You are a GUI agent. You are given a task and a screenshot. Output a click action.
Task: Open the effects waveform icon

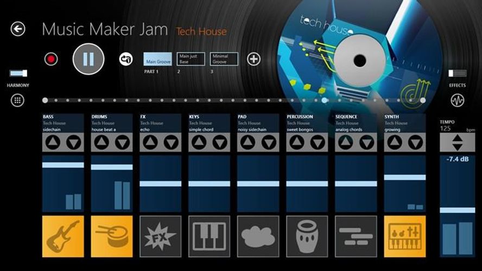tap(458, 100)
